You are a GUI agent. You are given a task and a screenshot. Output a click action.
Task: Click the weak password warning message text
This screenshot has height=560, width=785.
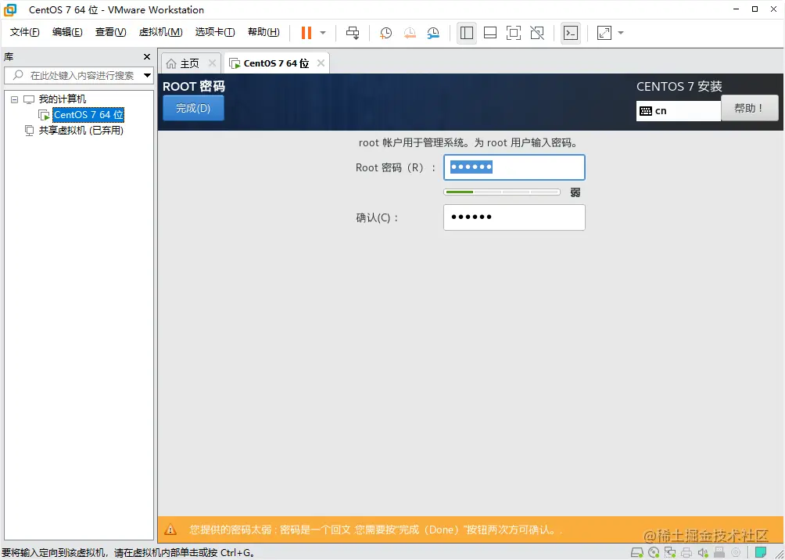coord(375,529)
